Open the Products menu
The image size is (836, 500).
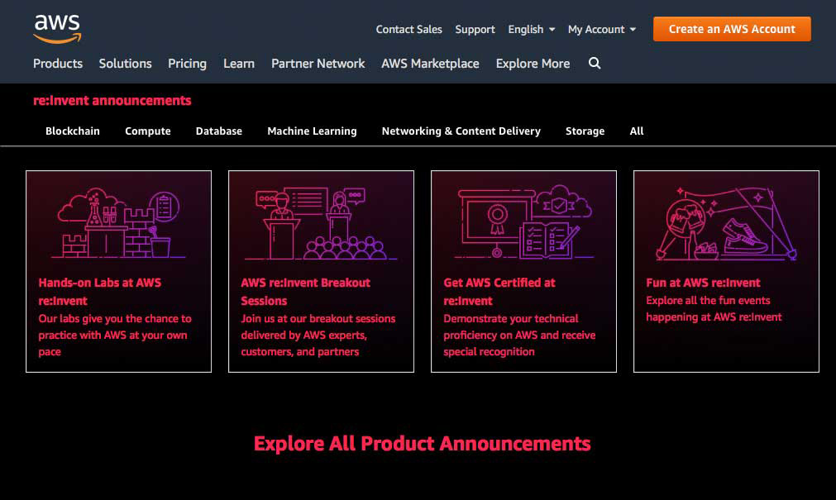point(58,64)
